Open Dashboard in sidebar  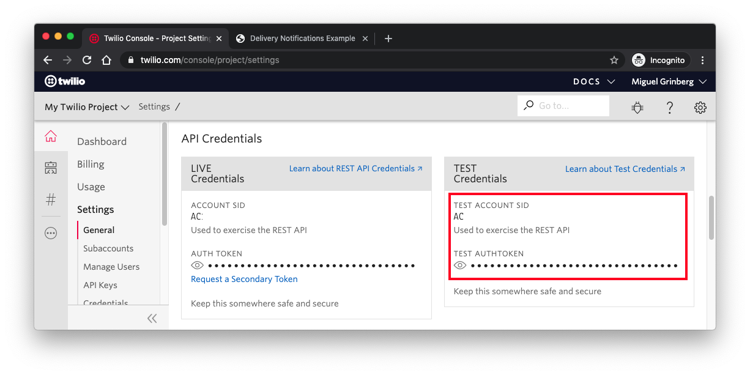click(x=102, y=141)
